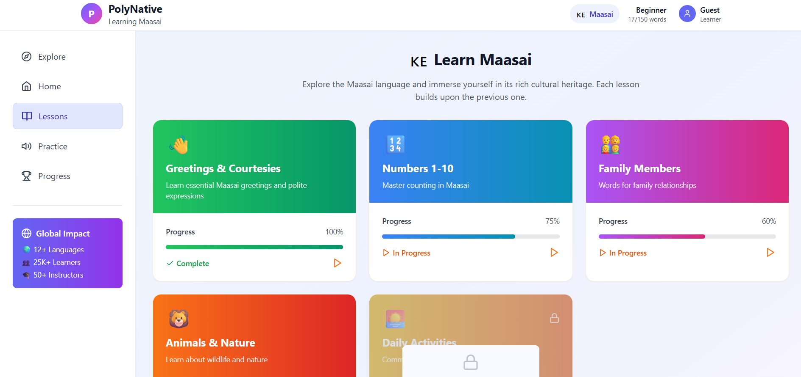Screen dimensions: 801x377
Task: Click the Beginner 17/150 words level
Action: tap(647, 14)
